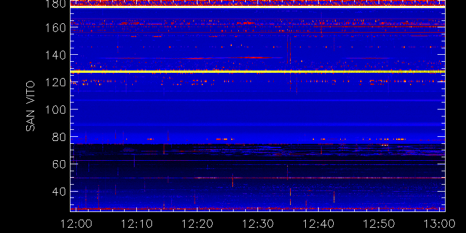Image resolution: width=466 pixels, height=233 pixels.
Task: Click the 12:50 time axis label
Action: tap(380, 223)
